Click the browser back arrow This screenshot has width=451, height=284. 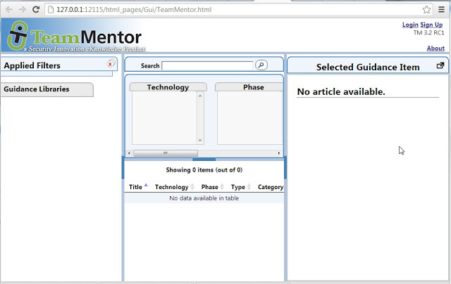tap(8, 10)
